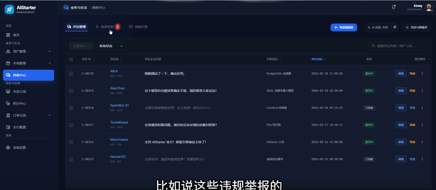Viewport: 436px width, 190px height.
Task: Check the box for comment C-88216
Action: point(71,142)
